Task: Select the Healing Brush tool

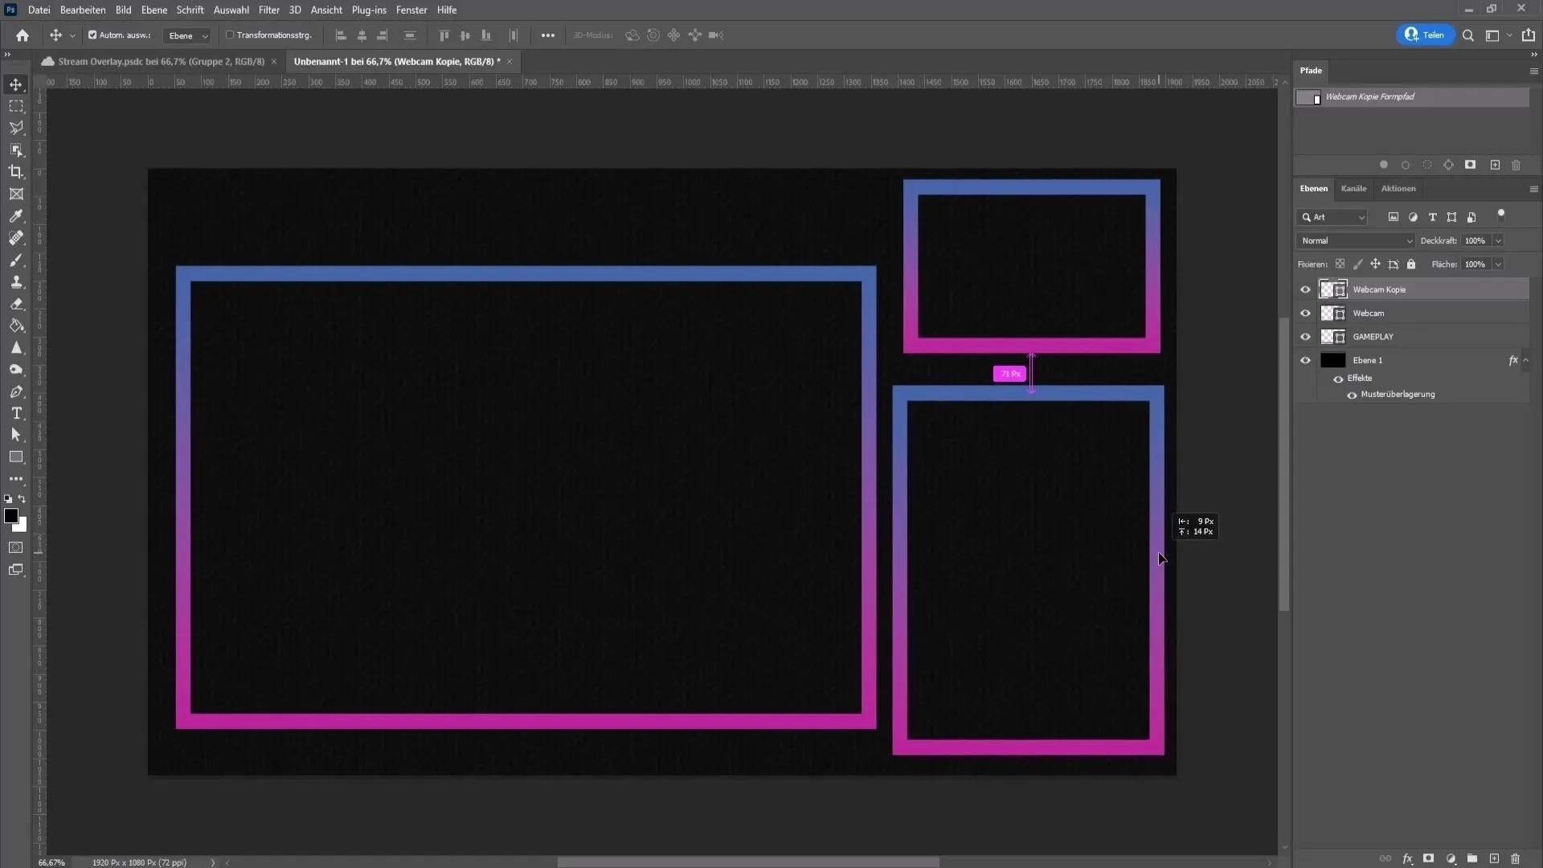Action: pyautogui.click(x=16, y=238)
